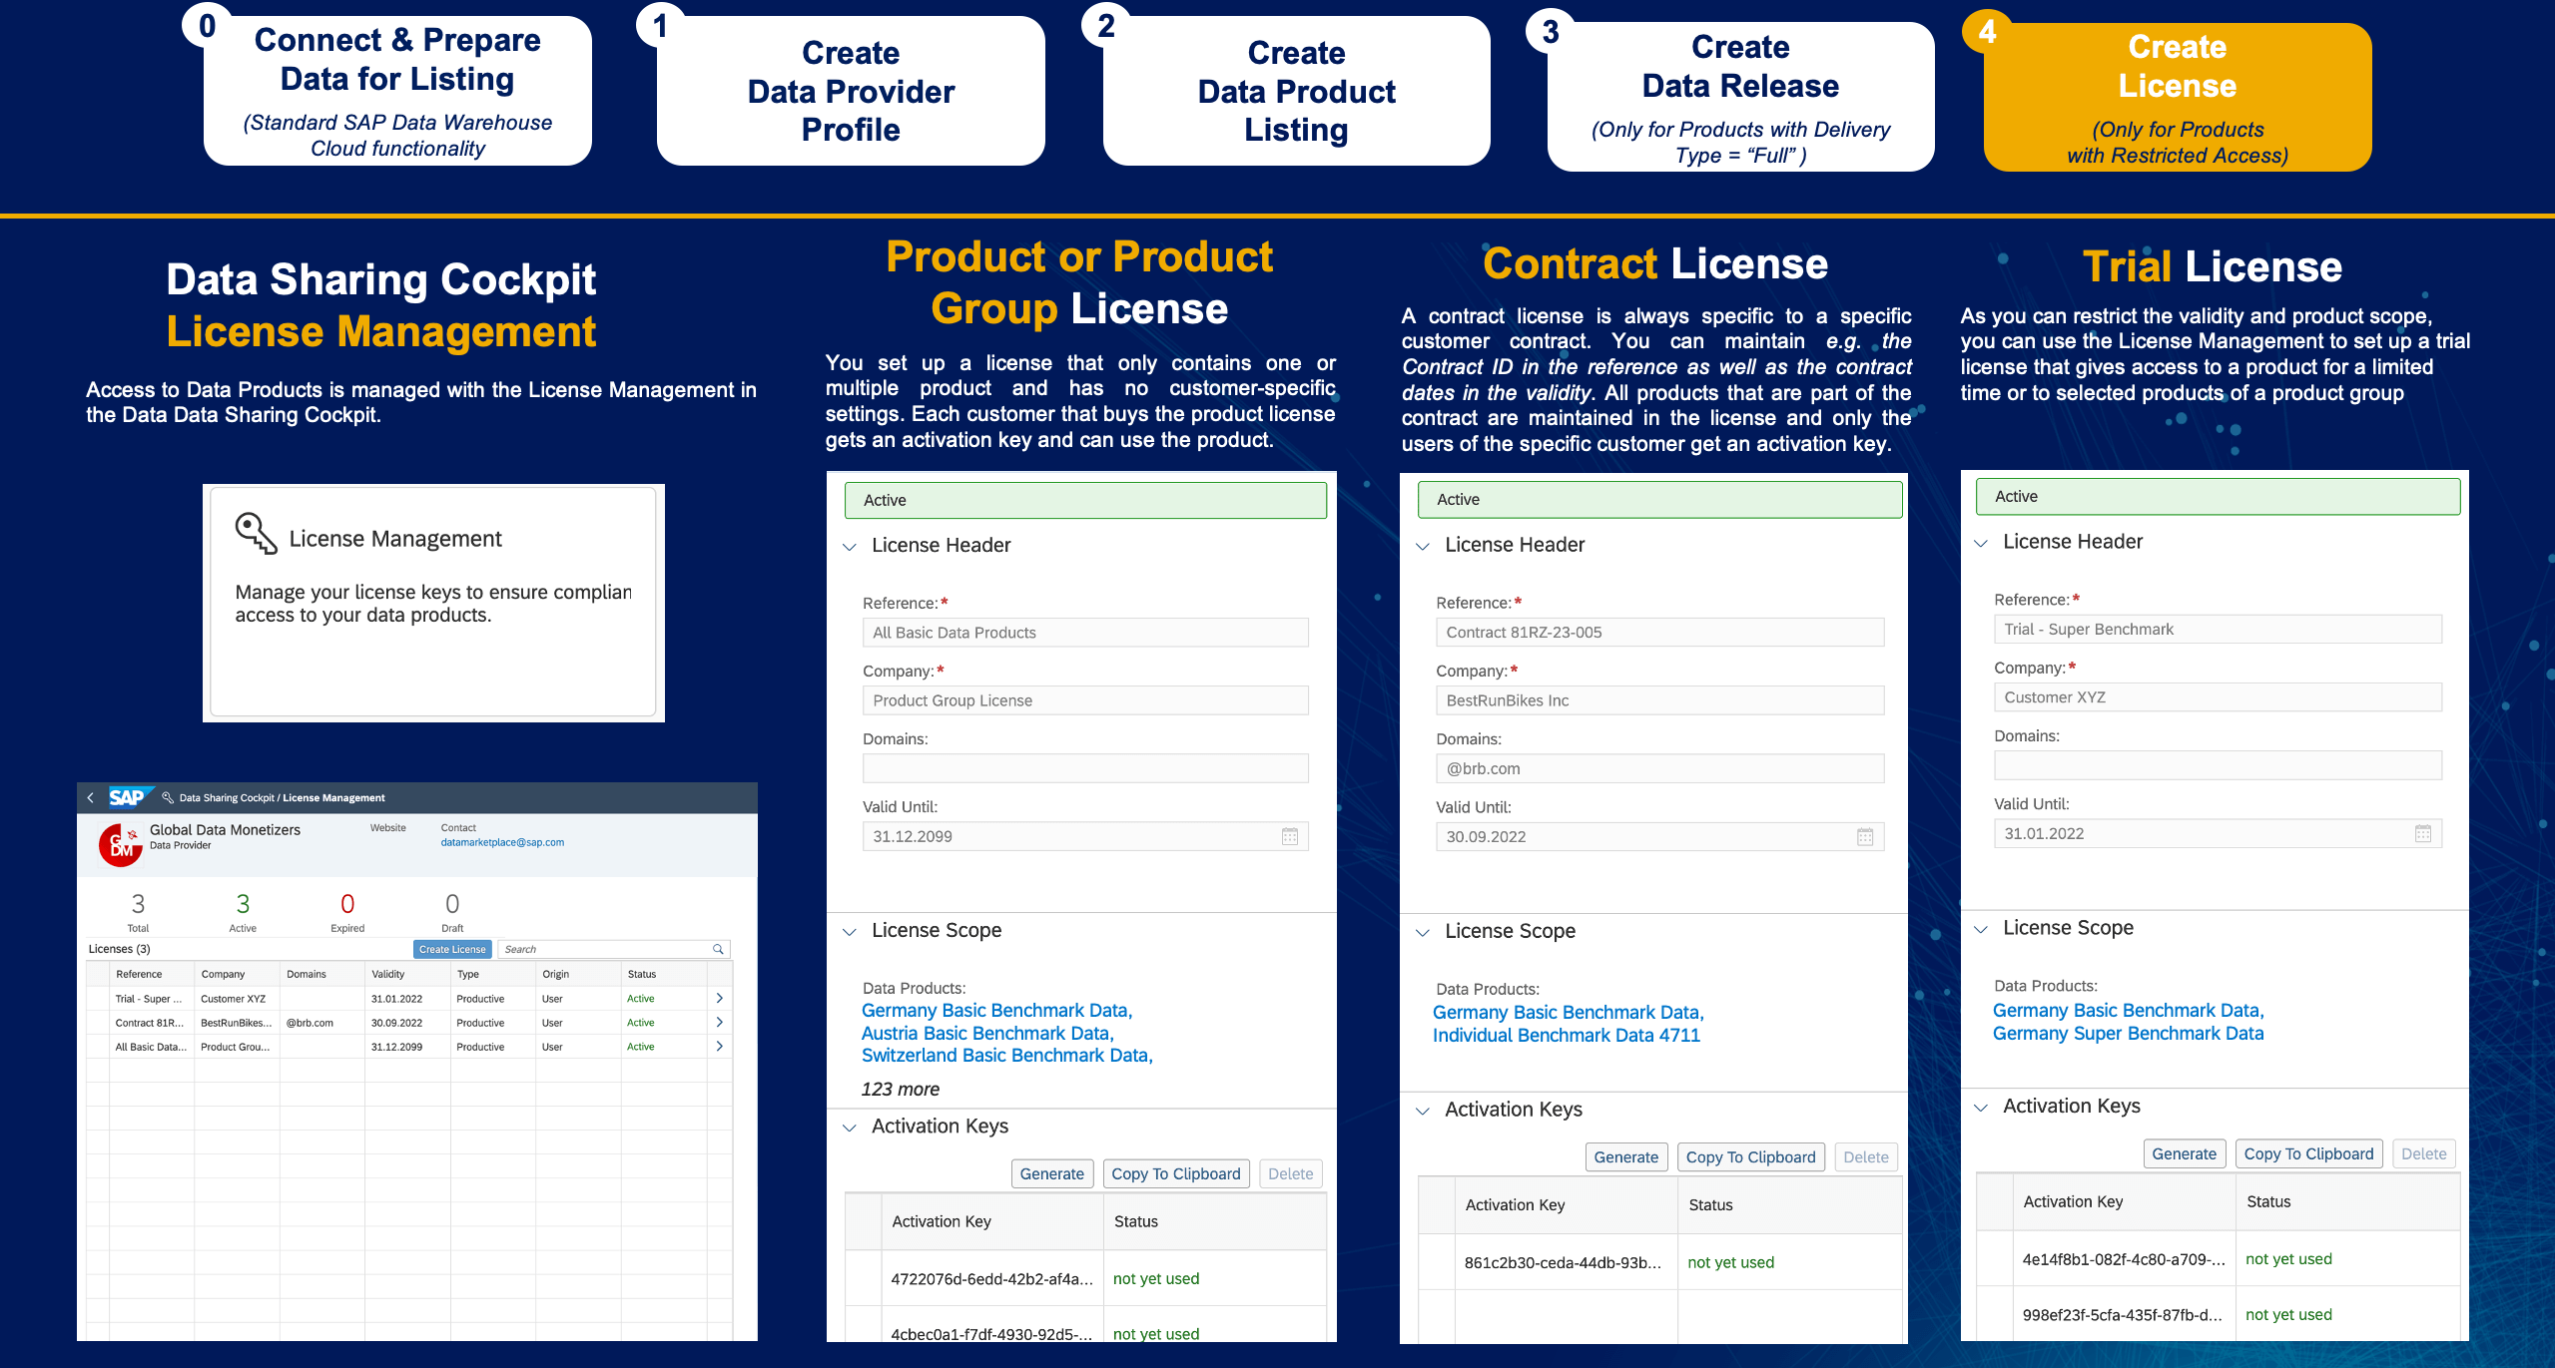This screenshot has height=1368, width=2555.
Task: Open the Switzerland Basic Benchmark Data link
Action: [1006, 1055]
